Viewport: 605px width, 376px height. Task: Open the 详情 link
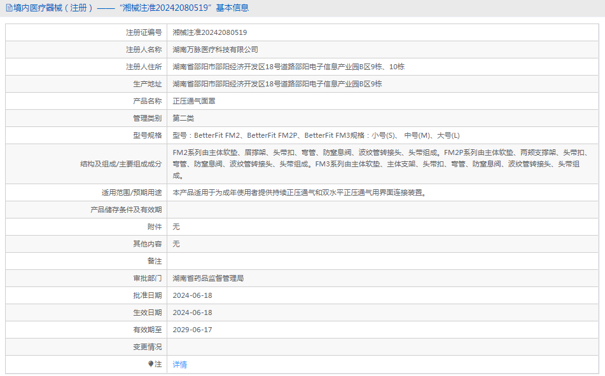(180, 364)
